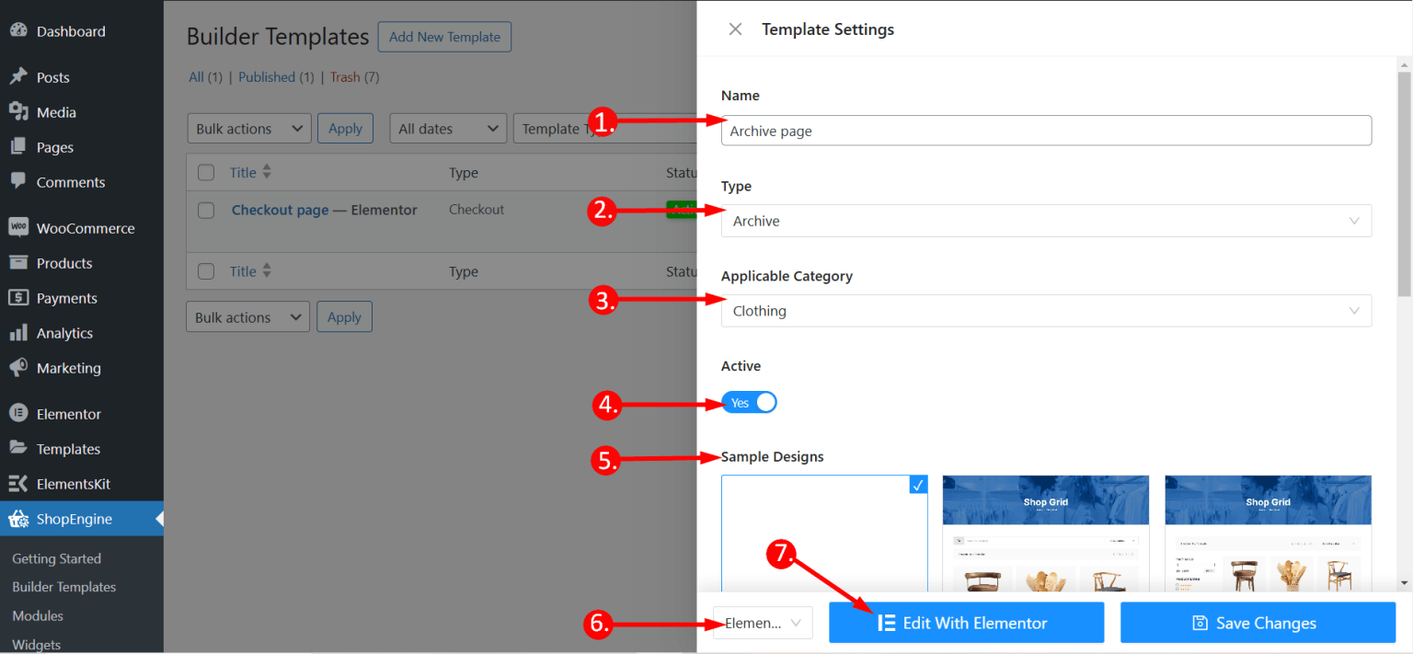The image size is (1413, 654).
Task: Open the All dates filter dropdown
Action: coord(447,128)
